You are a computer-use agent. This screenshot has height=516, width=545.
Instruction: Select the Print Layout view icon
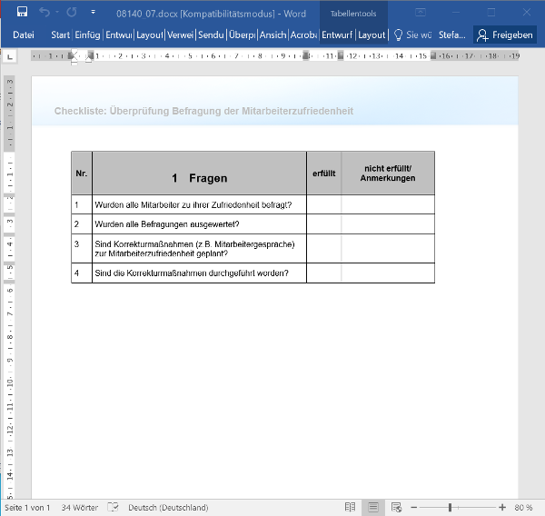[x=372, y=507]
